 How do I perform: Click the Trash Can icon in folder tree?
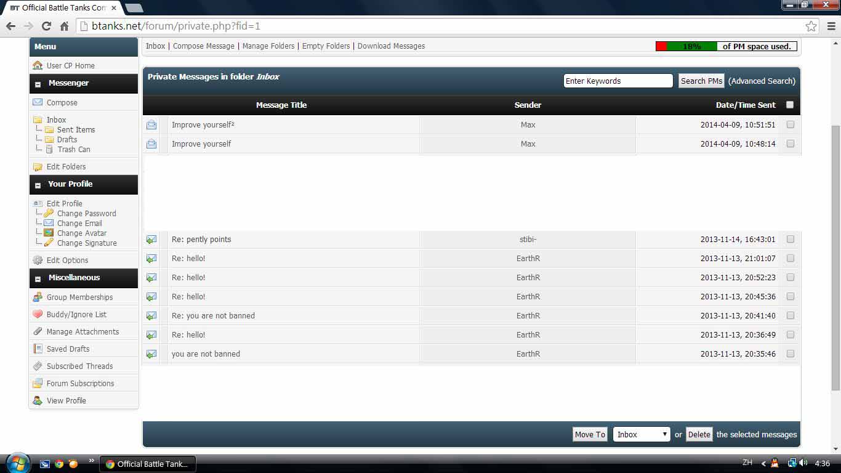tap(49, 150)
